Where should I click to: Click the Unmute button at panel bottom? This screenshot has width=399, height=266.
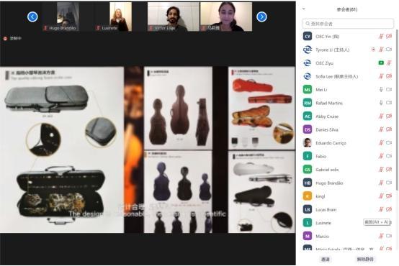[365, 260]
